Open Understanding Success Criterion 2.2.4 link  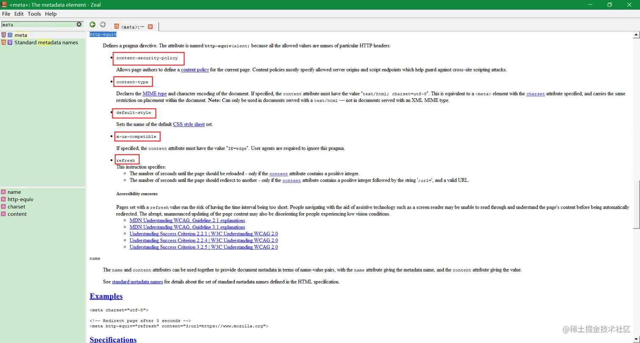pyautogui.click(x=204, y=241)
